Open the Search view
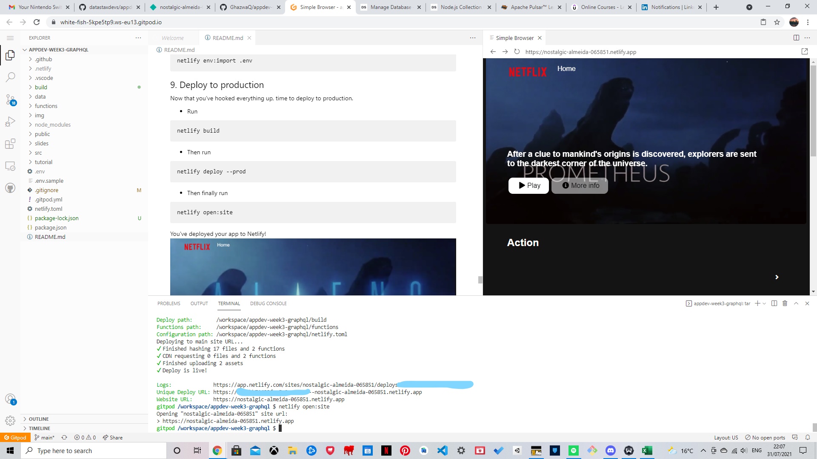The width and height of the screenshot is (817, 459). click(10, 77)
